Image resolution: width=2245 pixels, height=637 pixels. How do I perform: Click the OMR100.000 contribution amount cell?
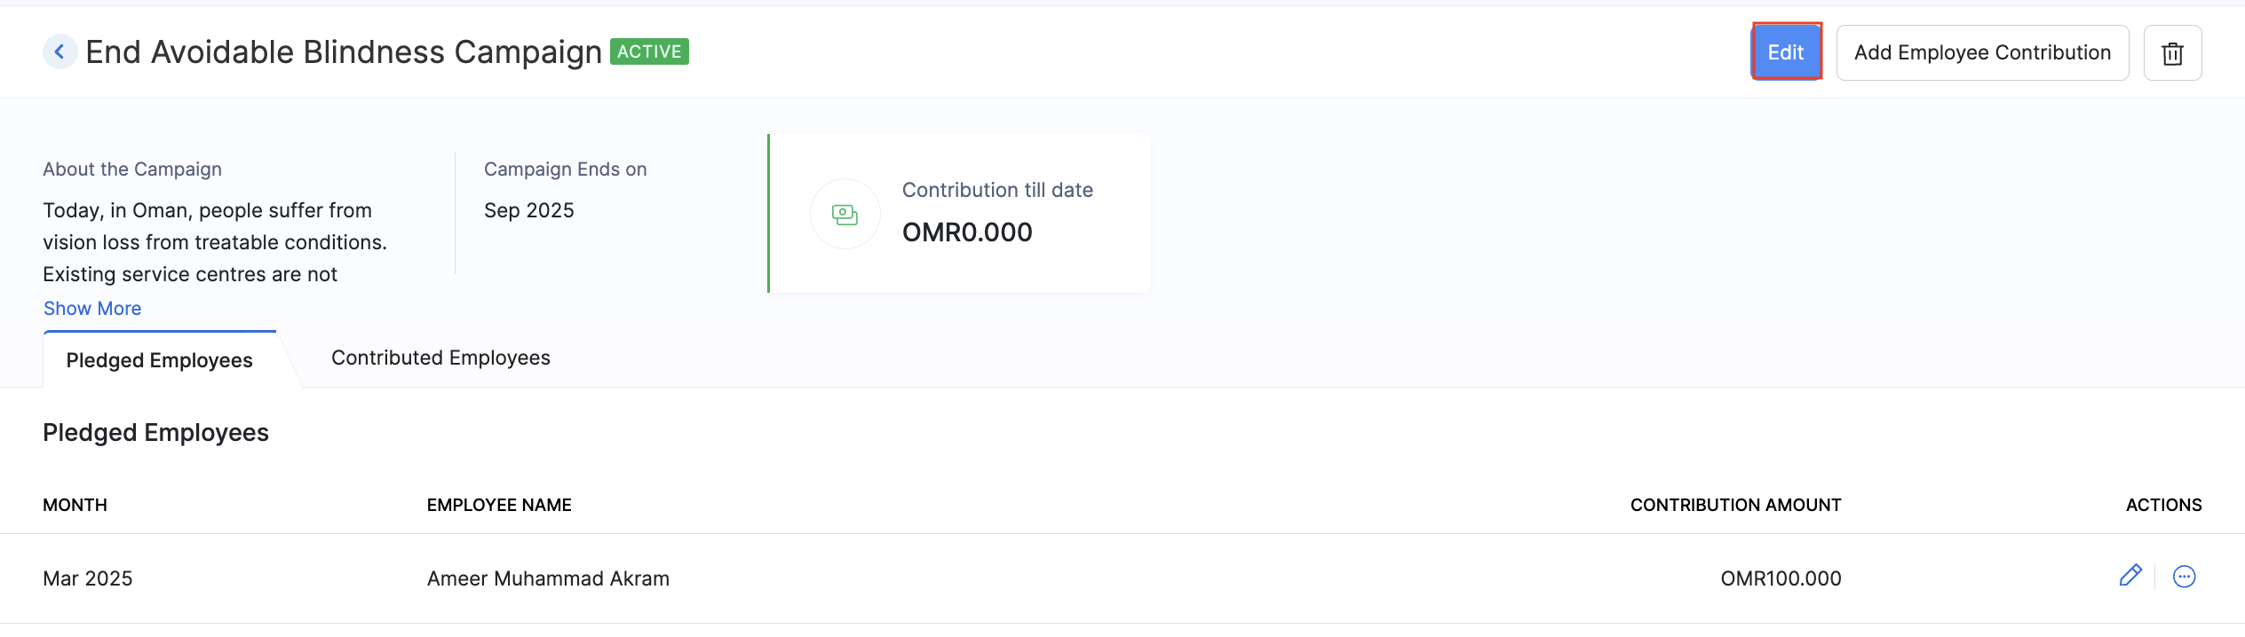1781,578
